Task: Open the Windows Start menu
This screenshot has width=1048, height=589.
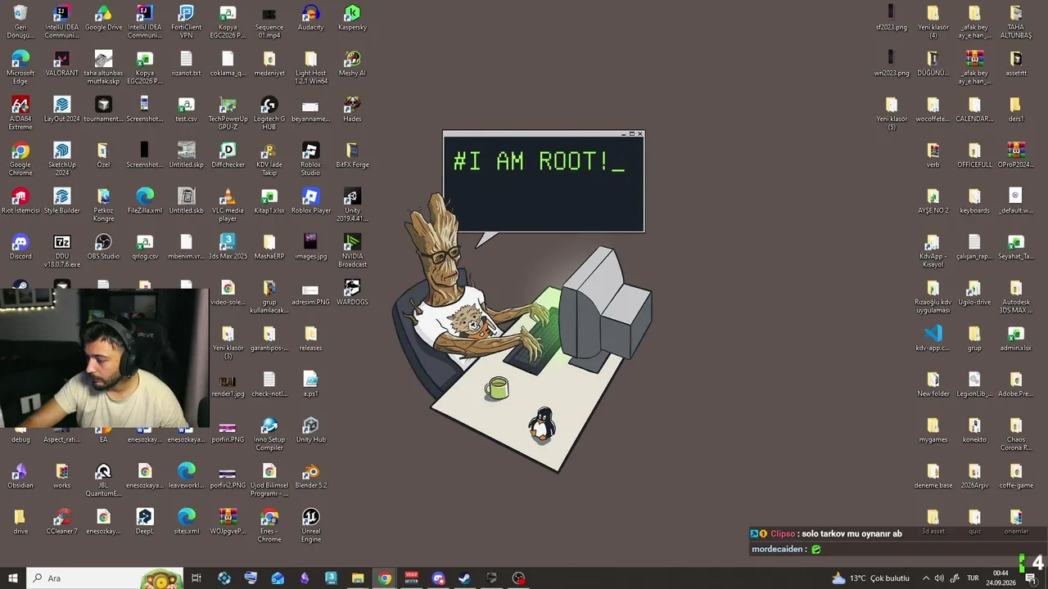Action: pos(13,578)
